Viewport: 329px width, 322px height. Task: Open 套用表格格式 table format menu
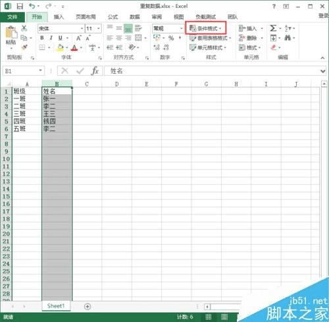coord(211,38)
